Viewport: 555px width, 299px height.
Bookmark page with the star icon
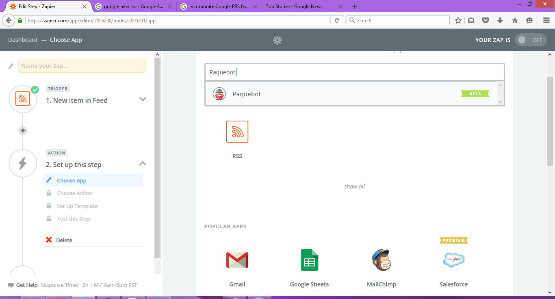point(458,20)
